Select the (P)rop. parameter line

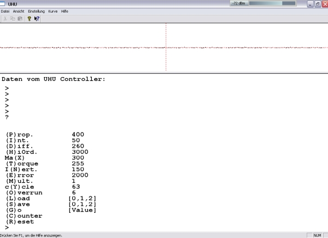(x=45, y=135)
